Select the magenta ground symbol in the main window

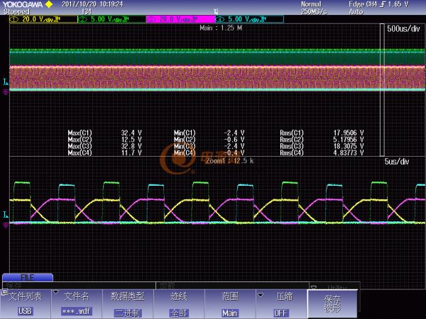(6, 93)
